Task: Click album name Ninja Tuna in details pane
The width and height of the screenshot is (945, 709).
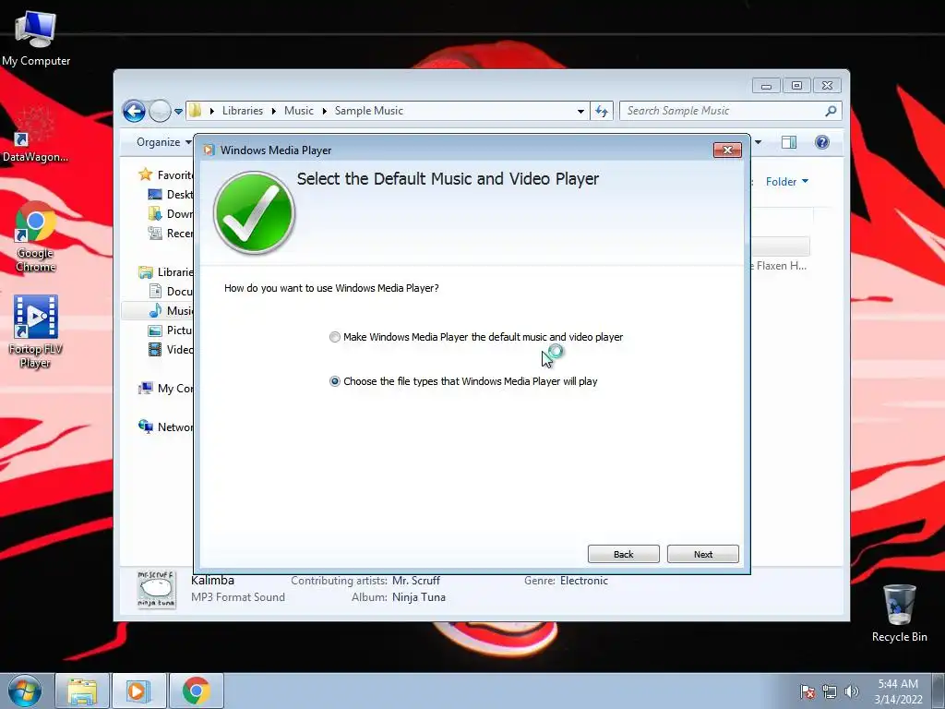Action: point(419,597)
